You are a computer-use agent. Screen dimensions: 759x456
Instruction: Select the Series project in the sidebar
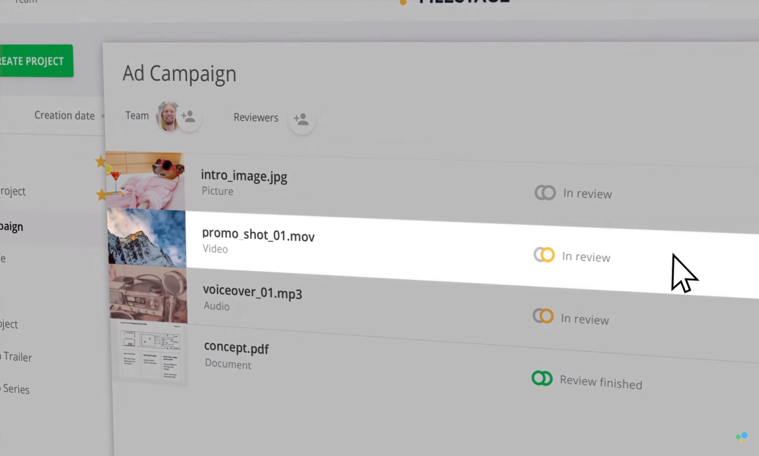[x=15, y=389]
